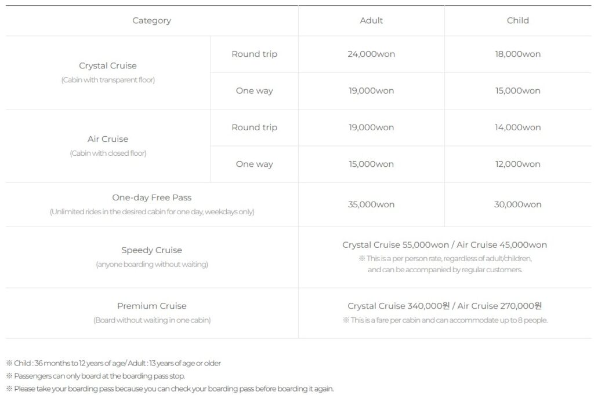
Task: Select the Speedy Cruise label
Action: (x=151, y=250)
